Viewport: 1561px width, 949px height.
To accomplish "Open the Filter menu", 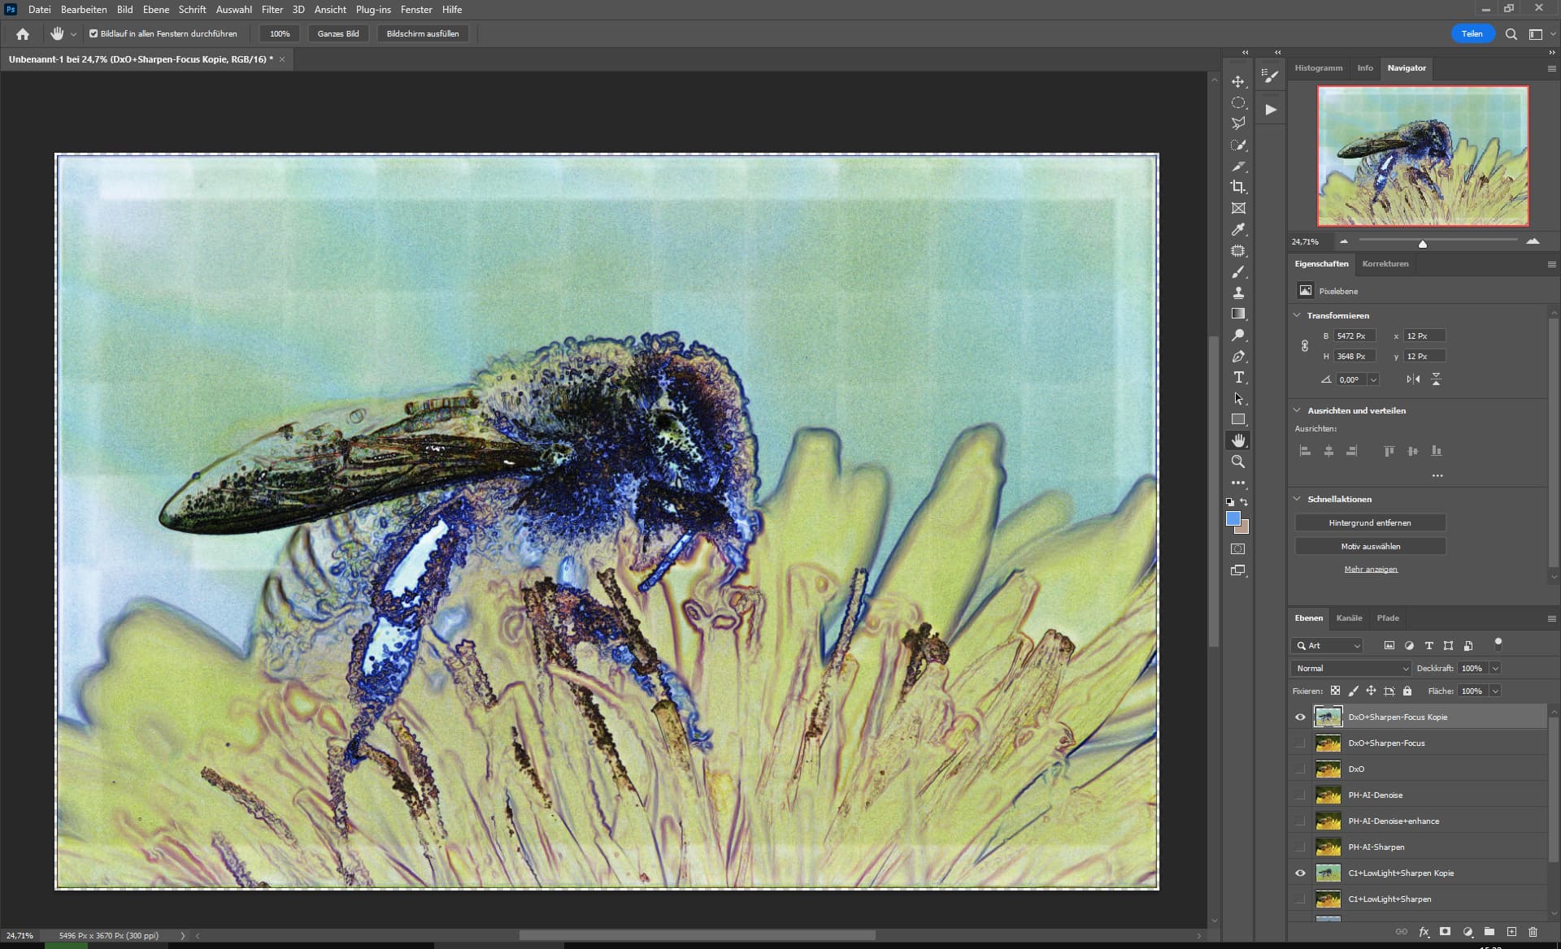I will pos(272,10).
